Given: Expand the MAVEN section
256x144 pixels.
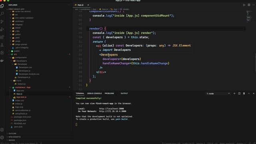Looking at the screenshot, I should click(x=12, y=140).
